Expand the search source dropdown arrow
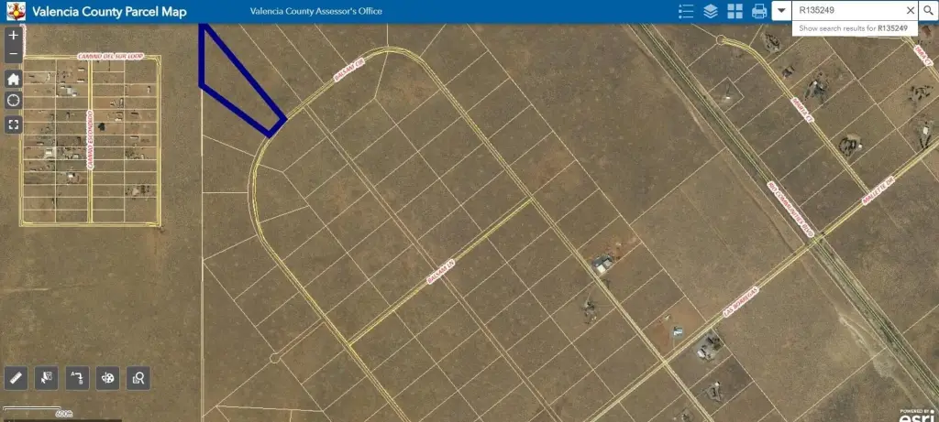Image resolution: width=939 pixels, height=422 pixels. tap(781, 11)
